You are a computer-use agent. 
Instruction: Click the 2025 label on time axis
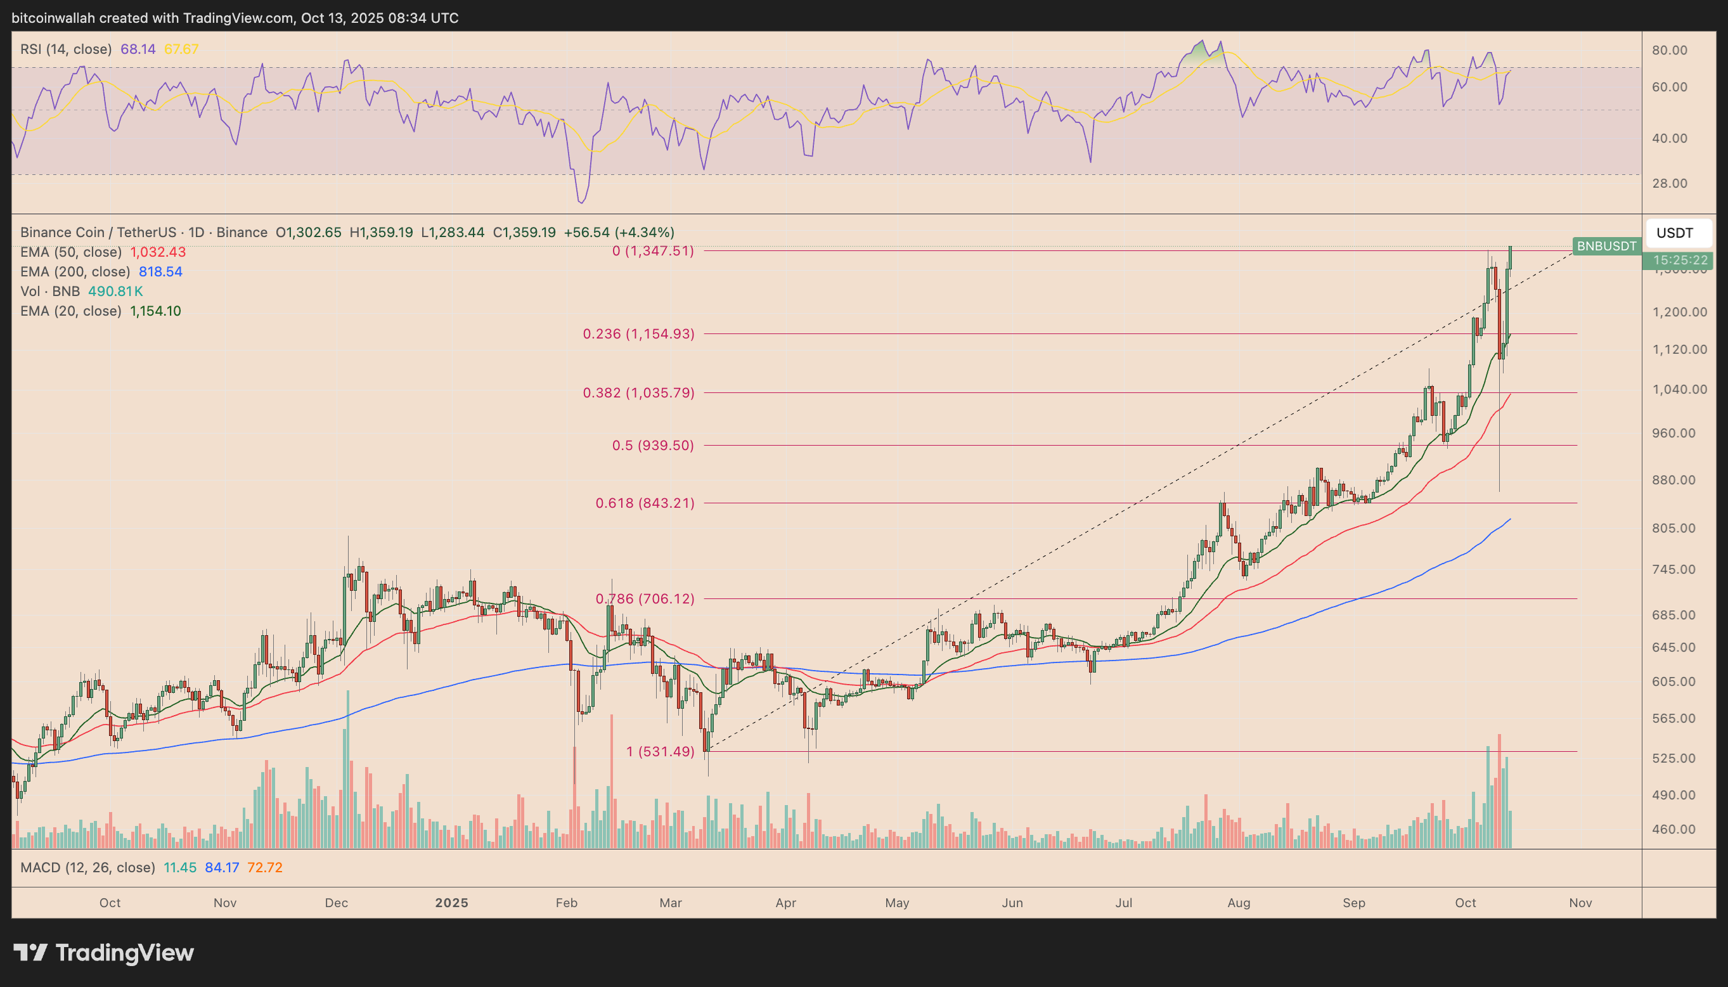coord(451,903)
